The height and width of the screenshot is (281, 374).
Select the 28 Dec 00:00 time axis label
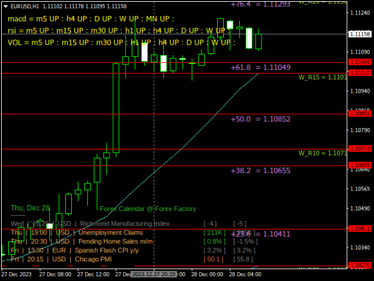click(207, 274)
